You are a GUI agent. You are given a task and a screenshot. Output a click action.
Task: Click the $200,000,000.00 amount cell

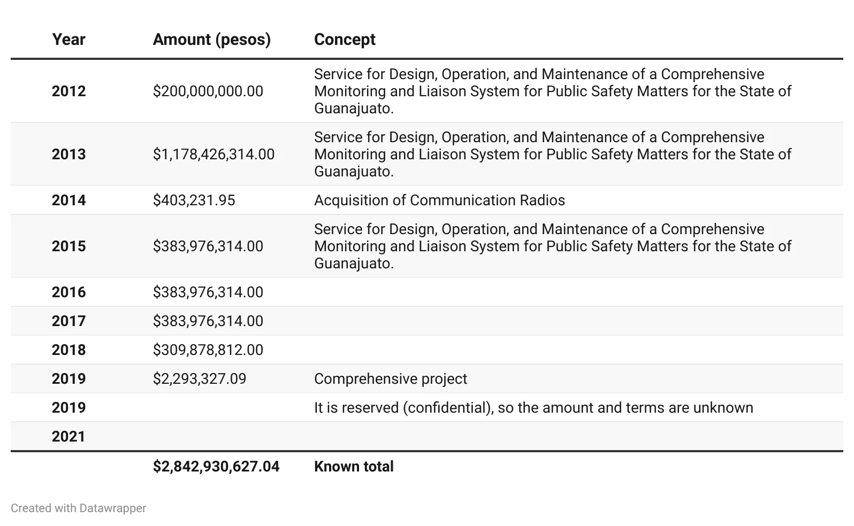point(208,91)
